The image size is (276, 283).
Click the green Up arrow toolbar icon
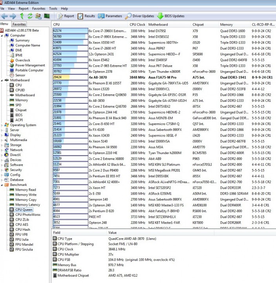pyautogui.click(x=22, y=16)
